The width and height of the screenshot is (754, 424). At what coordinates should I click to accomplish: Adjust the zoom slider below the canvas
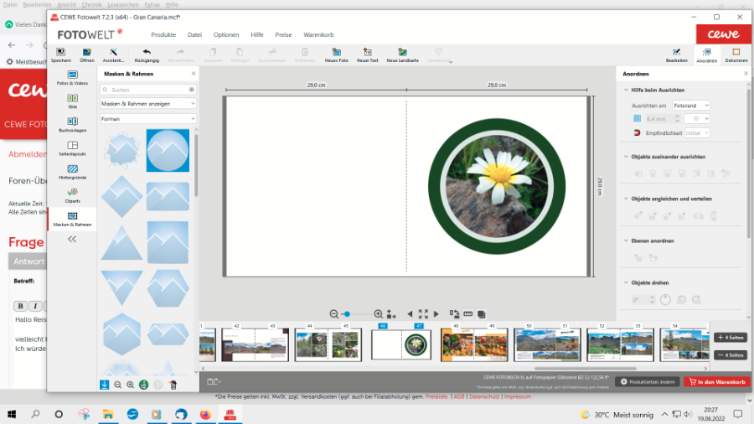pyautogui.click(x=347, y=313)
